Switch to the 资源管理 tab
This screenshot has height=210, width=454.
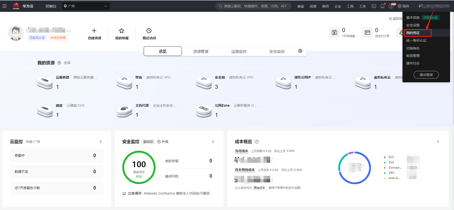[201, 51]
